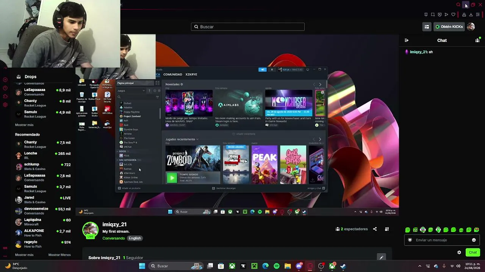Click the Obtén KICKs button
This screenshot has height=272, width=485.
[x=449, y=27]
